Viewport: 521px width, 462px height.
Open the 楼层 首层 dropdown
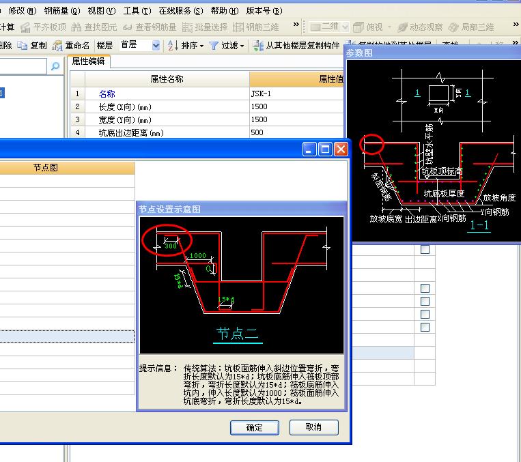pos(156,46)
